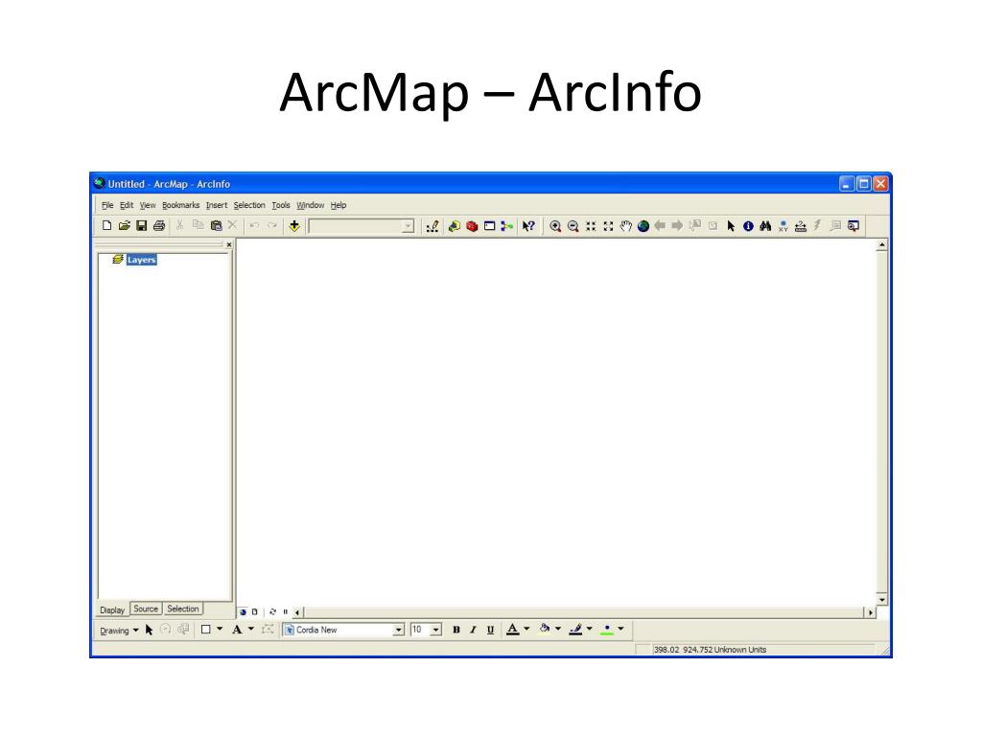Open the Tools menu

coord(281,205)
